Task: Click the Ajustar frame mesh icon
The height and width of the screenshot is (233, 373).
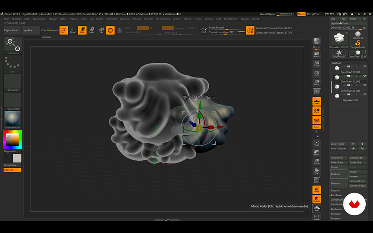Action: click(317, 143)
